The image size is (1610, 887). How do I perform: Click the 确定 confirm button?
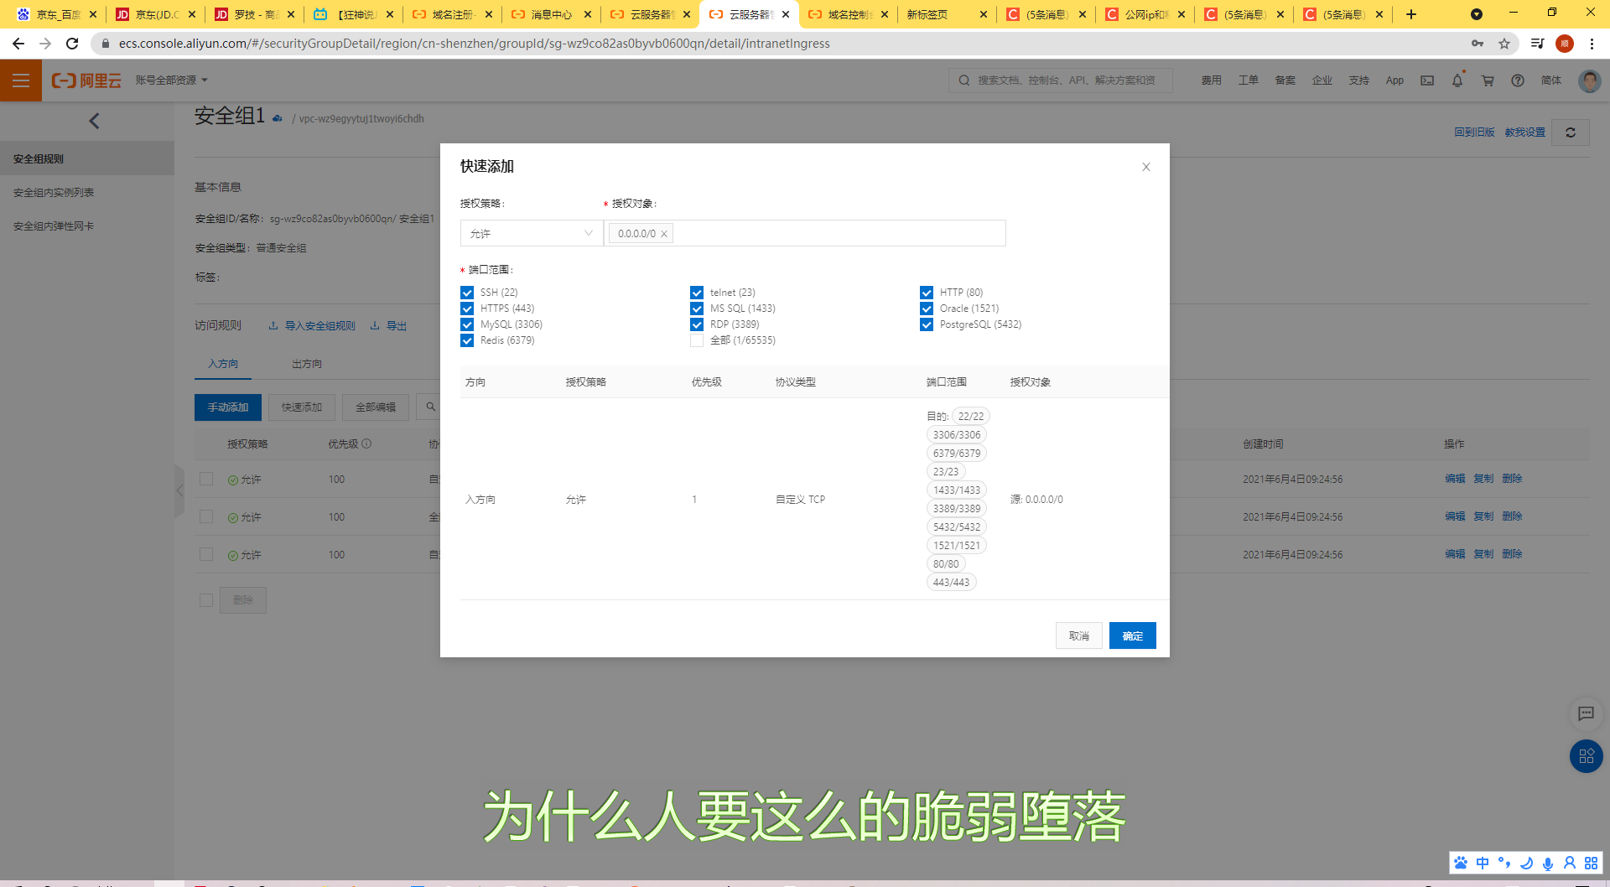[x=1132, y=635]
